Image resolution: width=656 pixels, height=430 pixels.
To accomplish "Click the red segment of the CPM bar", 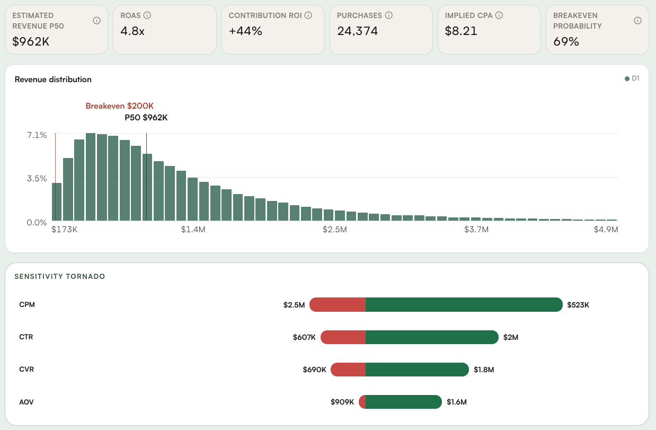I will coord(338,305).
